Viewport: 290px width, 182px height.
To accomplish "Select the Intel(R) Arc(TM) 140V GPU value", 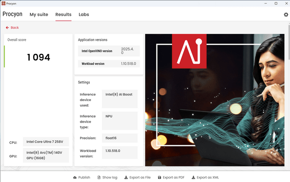I will pos(46,155).
